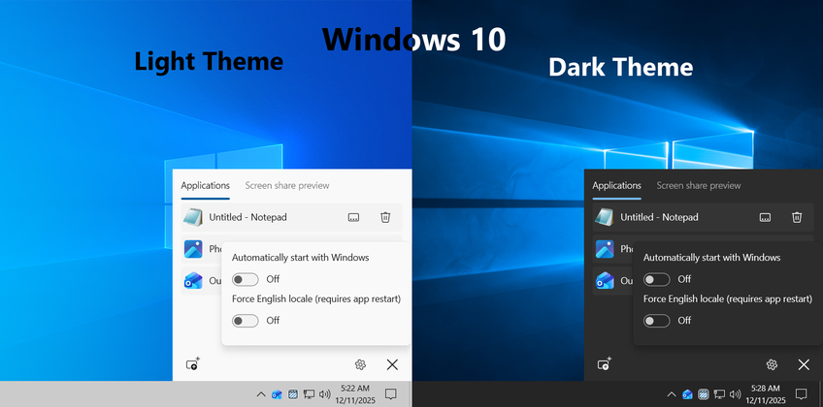823x407 pixels.
Task: Select the Outlook app icon in the light panel
Action: (193, 281)
